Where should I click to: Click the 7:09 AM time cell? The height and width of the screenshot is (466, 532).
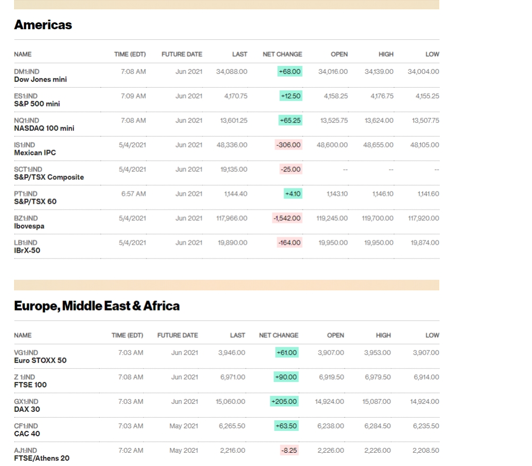(134, 96)
